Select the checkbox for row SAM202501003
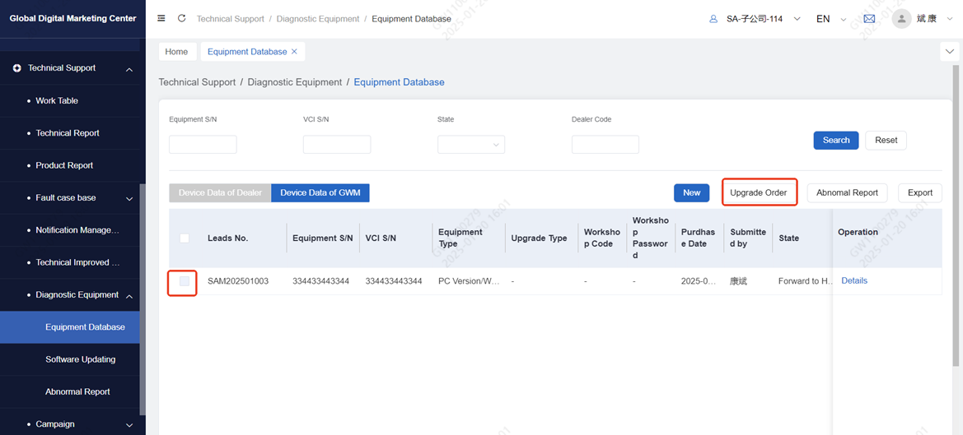 (x=185, y=281)
